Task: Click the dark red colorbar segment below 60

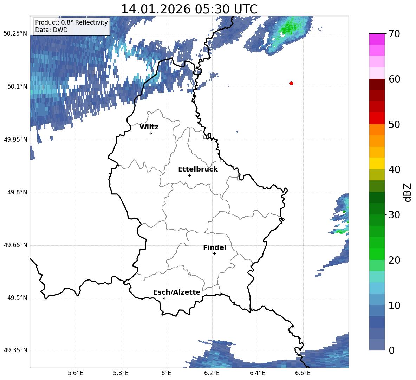Action: [377, 84]
